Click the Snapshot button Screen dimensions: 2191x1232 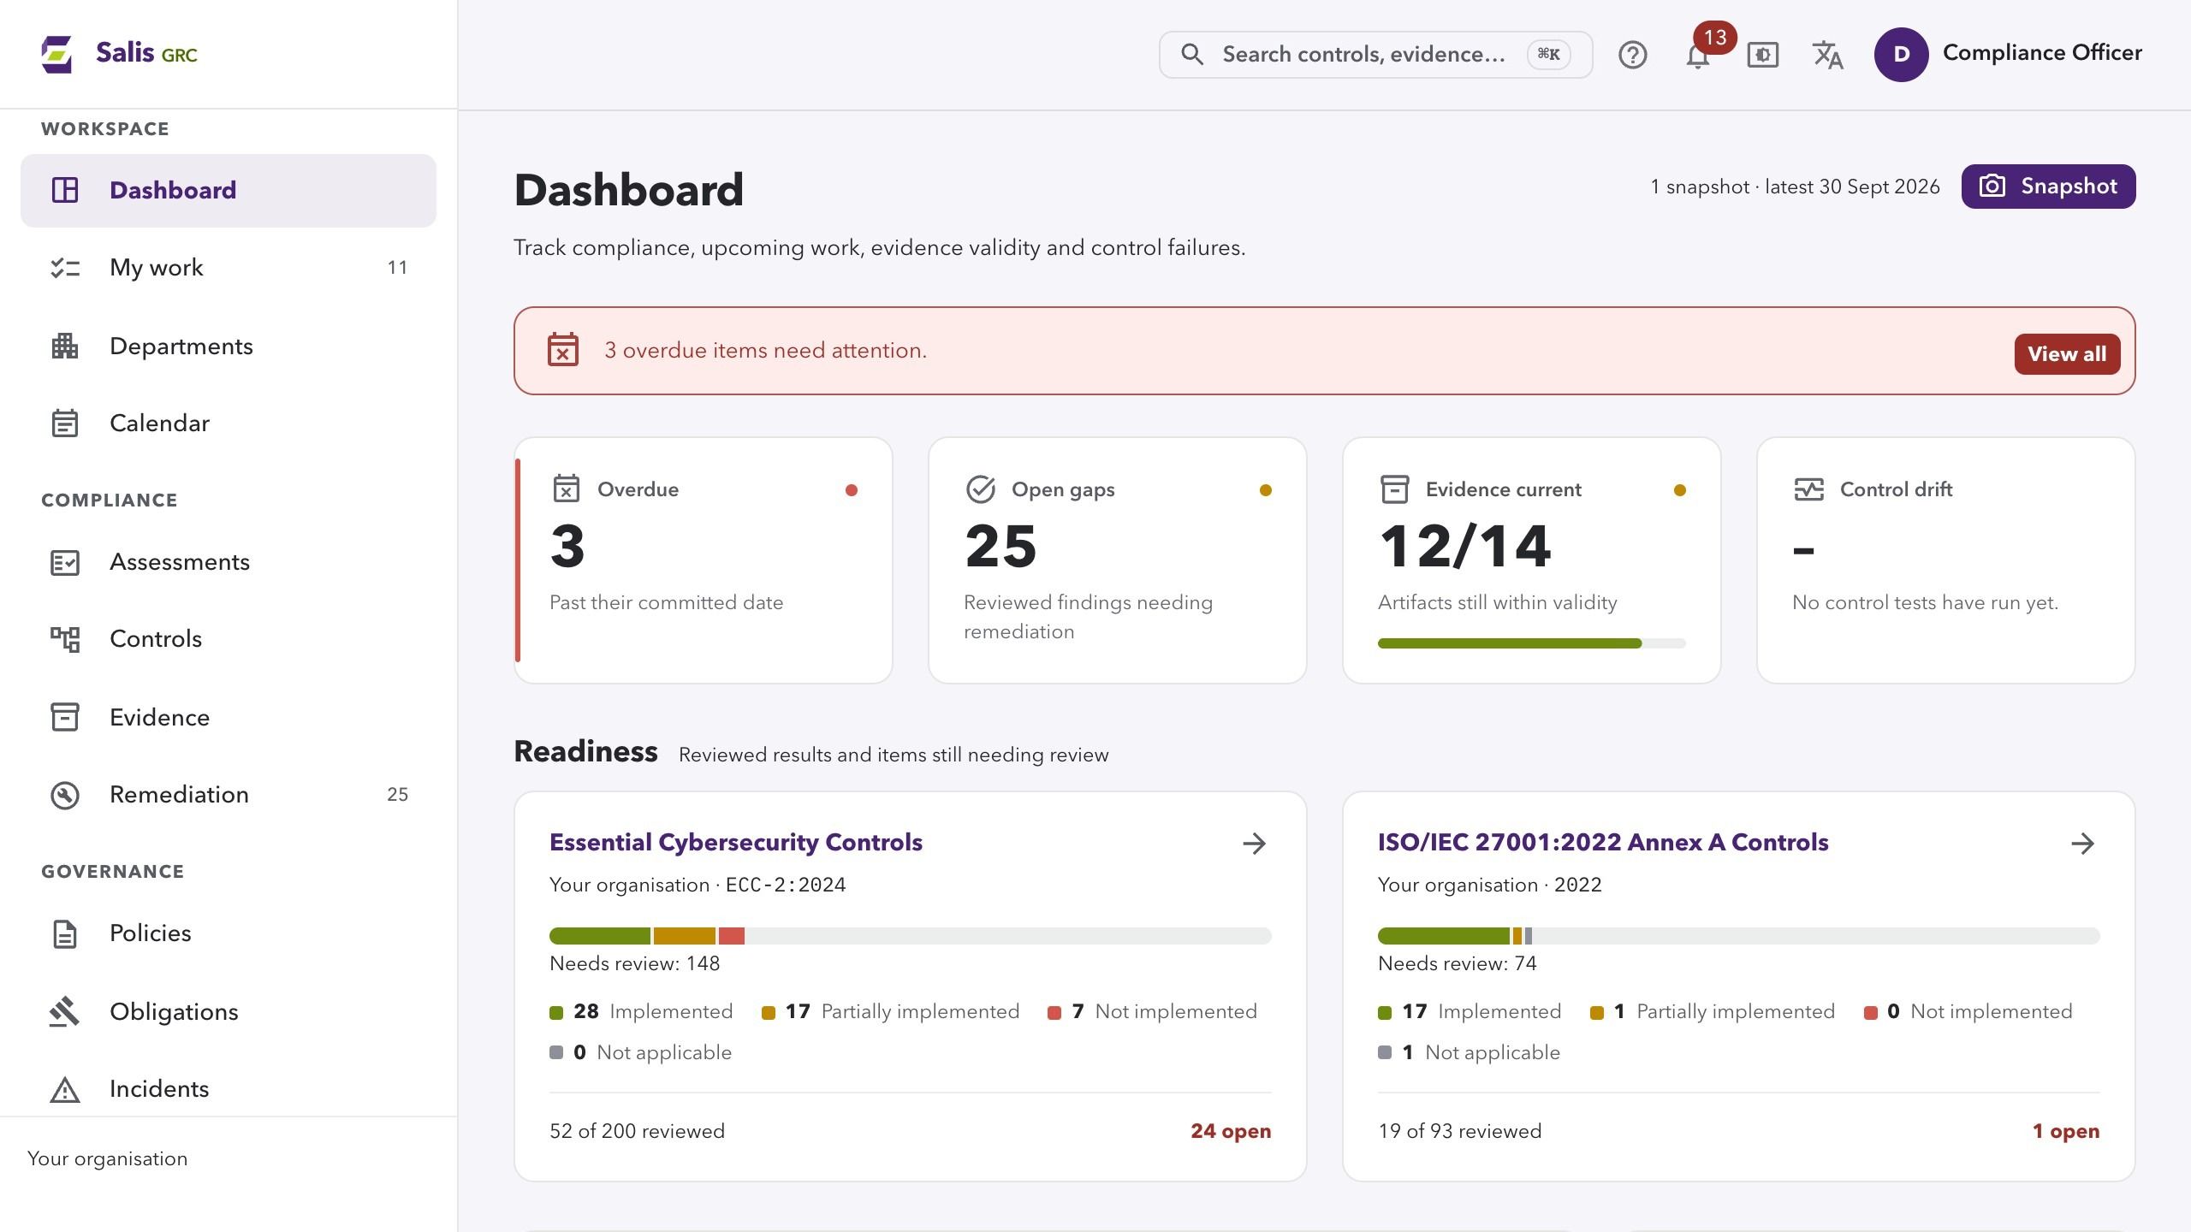coord(2048,187)
